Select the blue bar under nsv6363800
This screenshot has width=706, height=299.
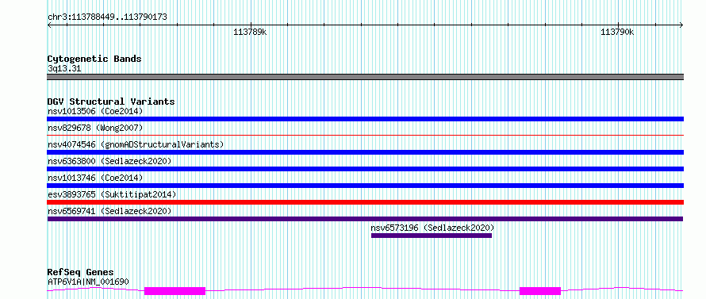click(x=365, y=169)
